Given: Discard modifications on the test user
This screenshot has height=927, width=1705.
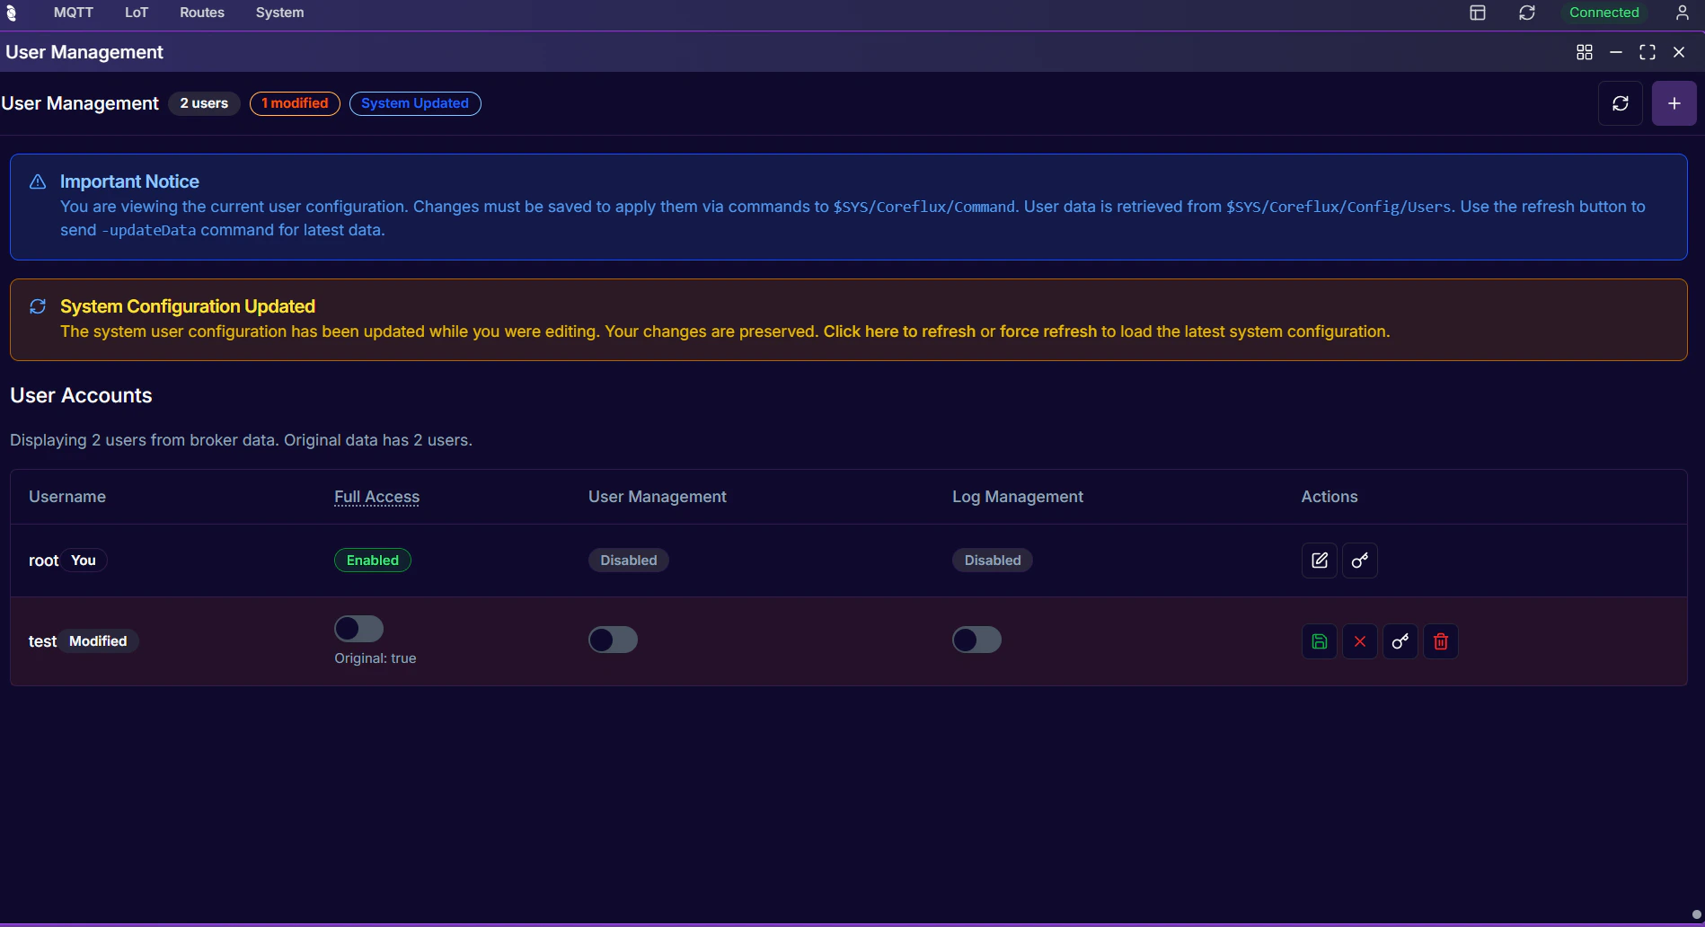Looking at the screenshot, I should pos(1359,640).
